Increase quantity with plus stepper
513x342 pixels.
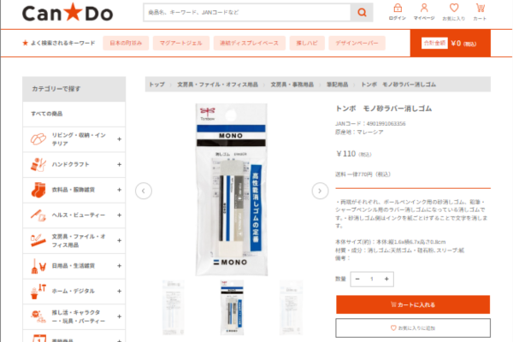(386, 280)
